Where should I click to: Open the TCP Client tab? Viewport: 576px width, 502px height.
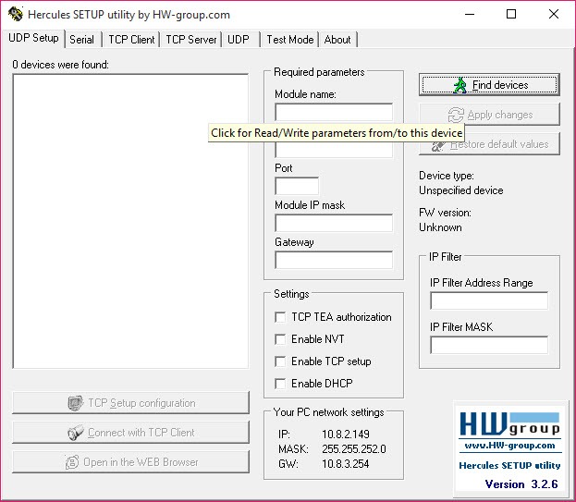131,40
